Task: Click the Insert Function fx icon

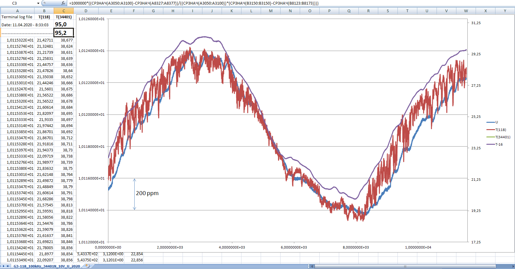Action: point(63,3)
